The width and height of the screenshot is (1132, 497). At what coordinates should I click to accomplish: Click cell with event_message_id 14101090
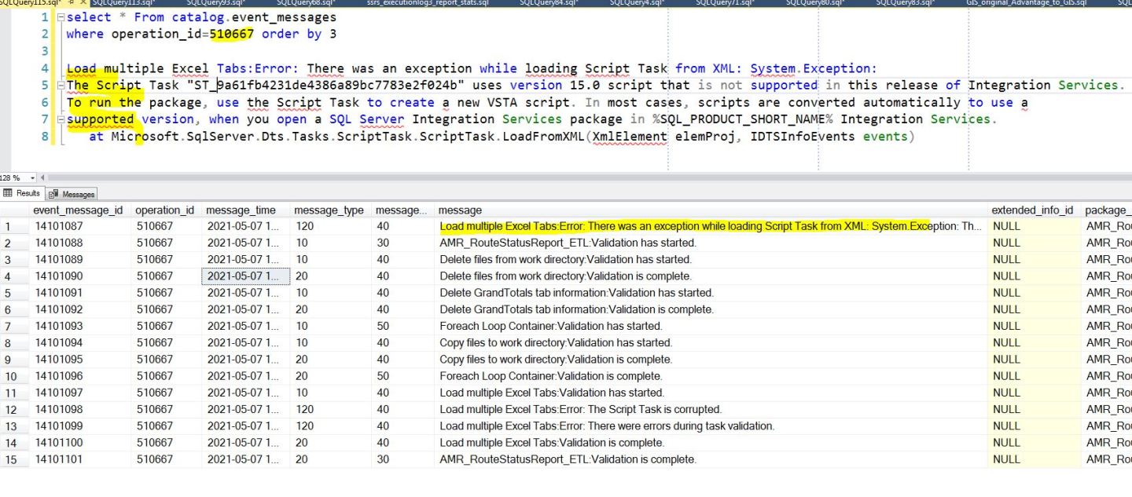[x=79, y=276]
